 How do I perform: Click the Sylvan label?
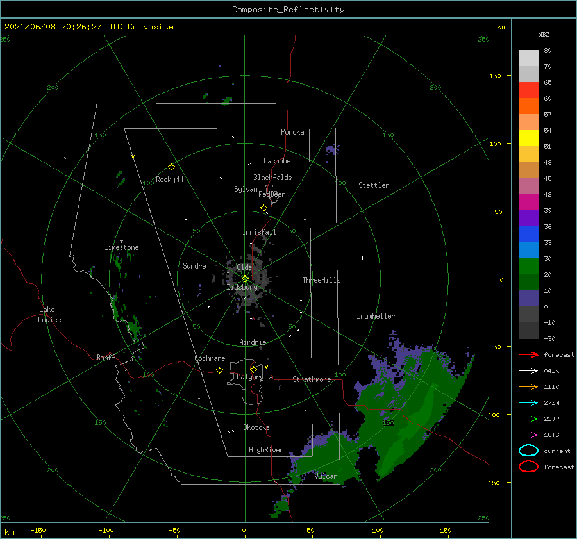pyautogui.click(x=246, y=189)
